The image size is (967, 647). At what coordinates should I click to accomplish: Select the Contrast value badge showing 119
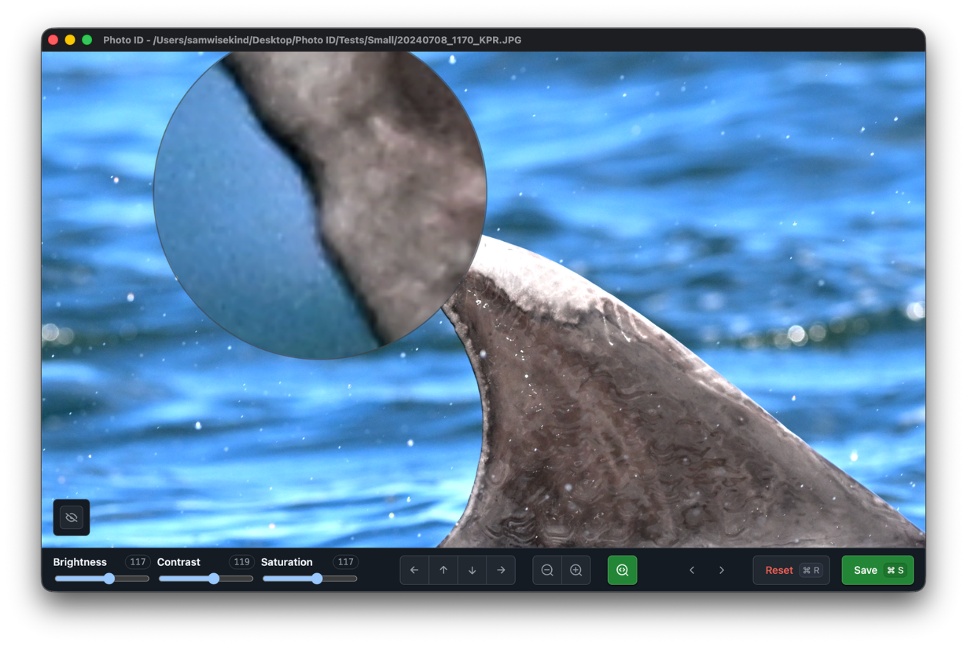(x=241, y=562)
